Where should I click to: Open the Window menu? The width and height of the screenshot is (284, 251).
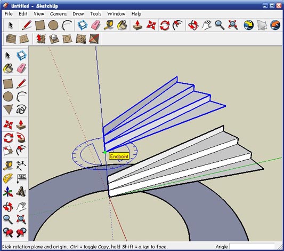click(116, 14)
